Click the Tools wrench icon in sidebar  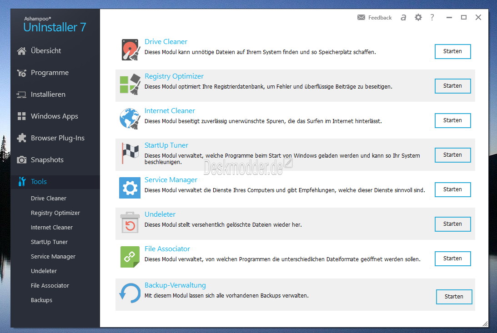(22, 181)
